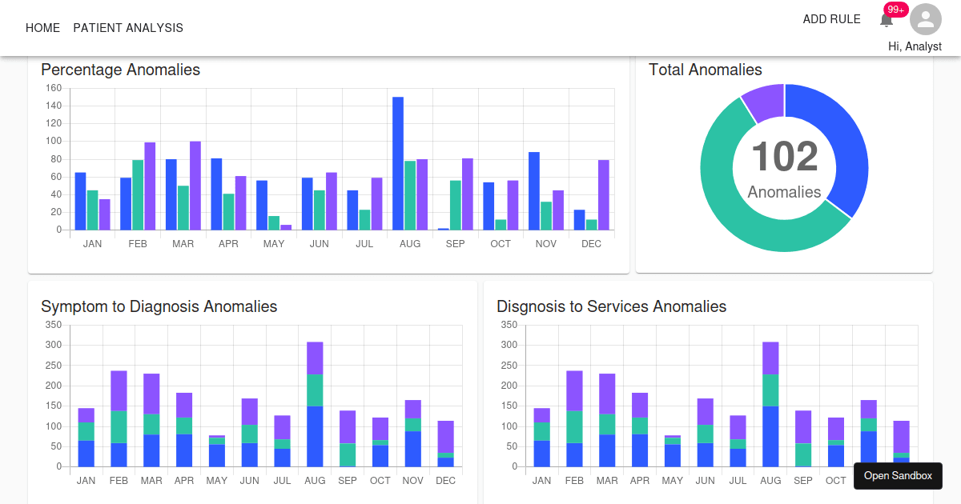This screenshot has width=961, height=504.
Task: Click the 'Hi, Analyst' greeting
Action: [x=914, y=46]
